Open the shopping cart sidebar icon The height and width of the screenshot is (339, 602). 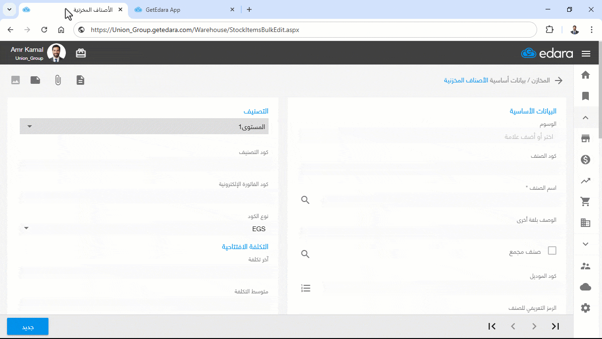coord(586,202)
